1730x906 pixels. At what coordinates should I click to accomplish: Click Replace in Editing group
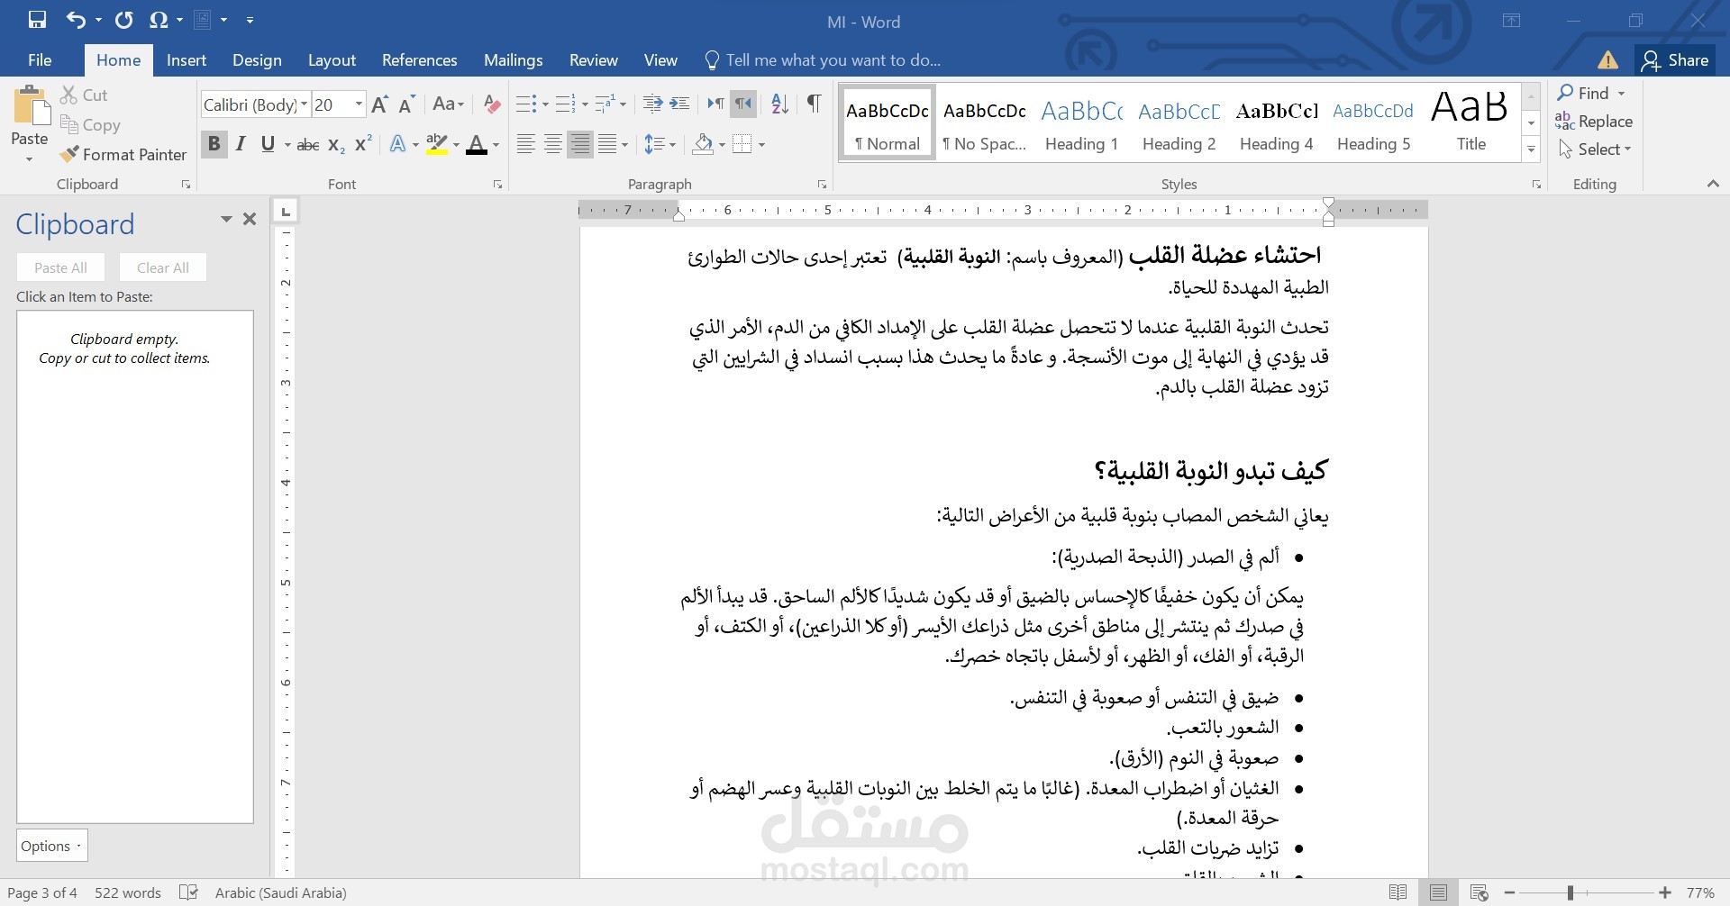click(1594, 122)
